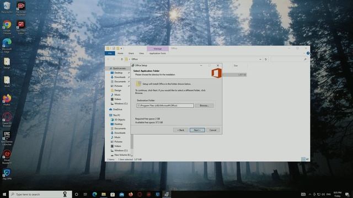Image resolution: width=353 pixels, height=198 pixels.
Task: Open the Share ribbon tab
Action: [x=131, y=53]
